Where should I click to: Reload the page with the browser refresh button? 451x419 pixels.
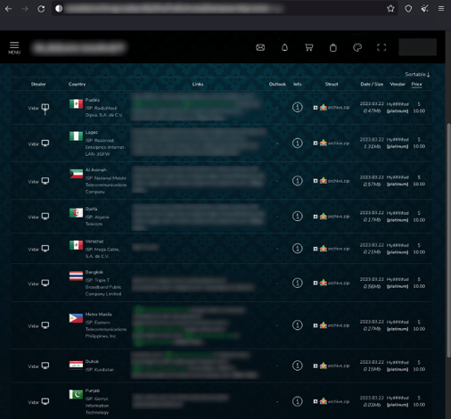pyautogui.click(x=41, y=9)
